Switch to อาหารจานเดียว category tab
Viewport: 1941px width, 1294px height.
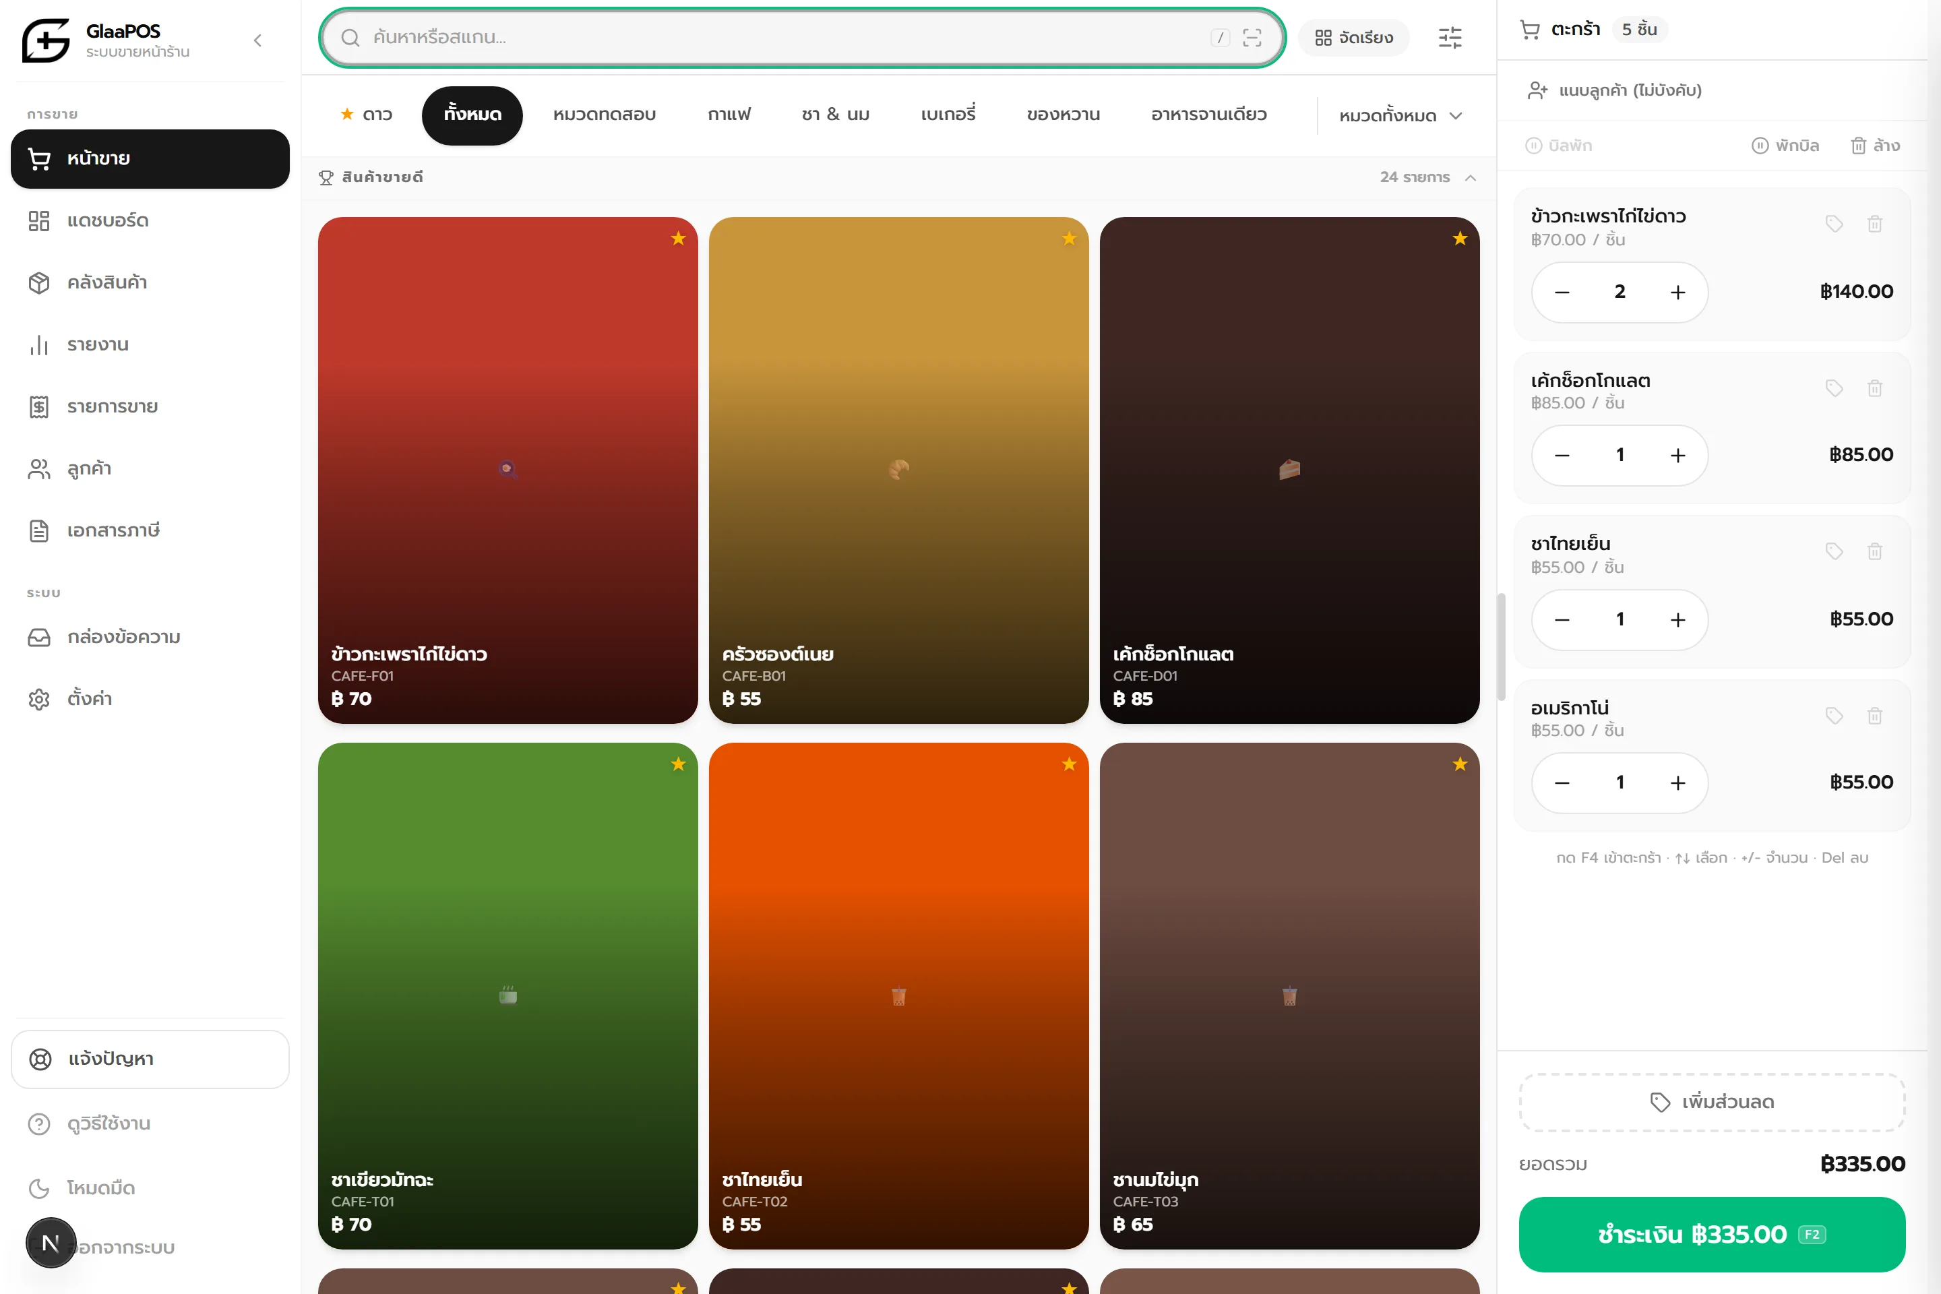tap(1209, 115)
